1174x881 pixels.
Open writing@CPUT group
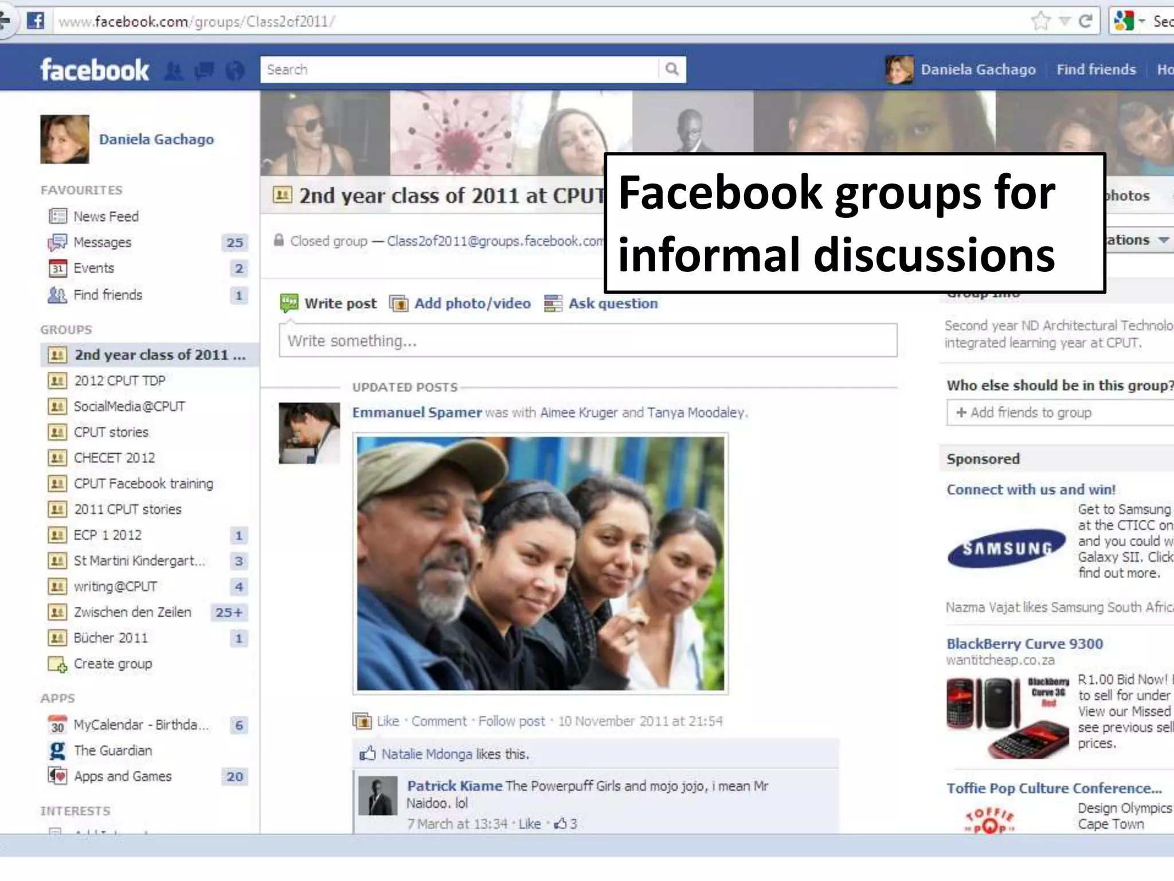tap(115, 586)
